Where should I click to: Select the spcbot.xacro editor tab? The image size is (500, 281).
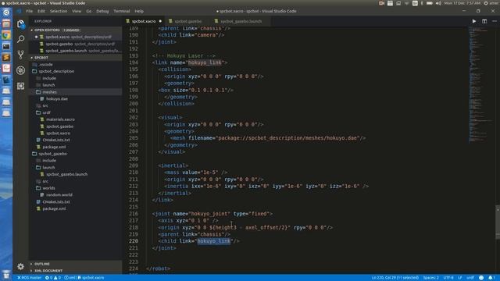pyautogui.click(x=144, y=21)
